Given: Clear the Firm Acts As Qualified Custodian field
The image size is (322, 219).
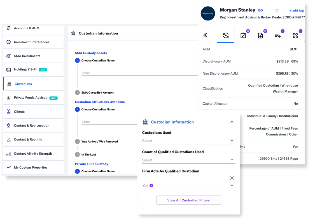Looking at the screenshot, I should [x=232, y=178].
